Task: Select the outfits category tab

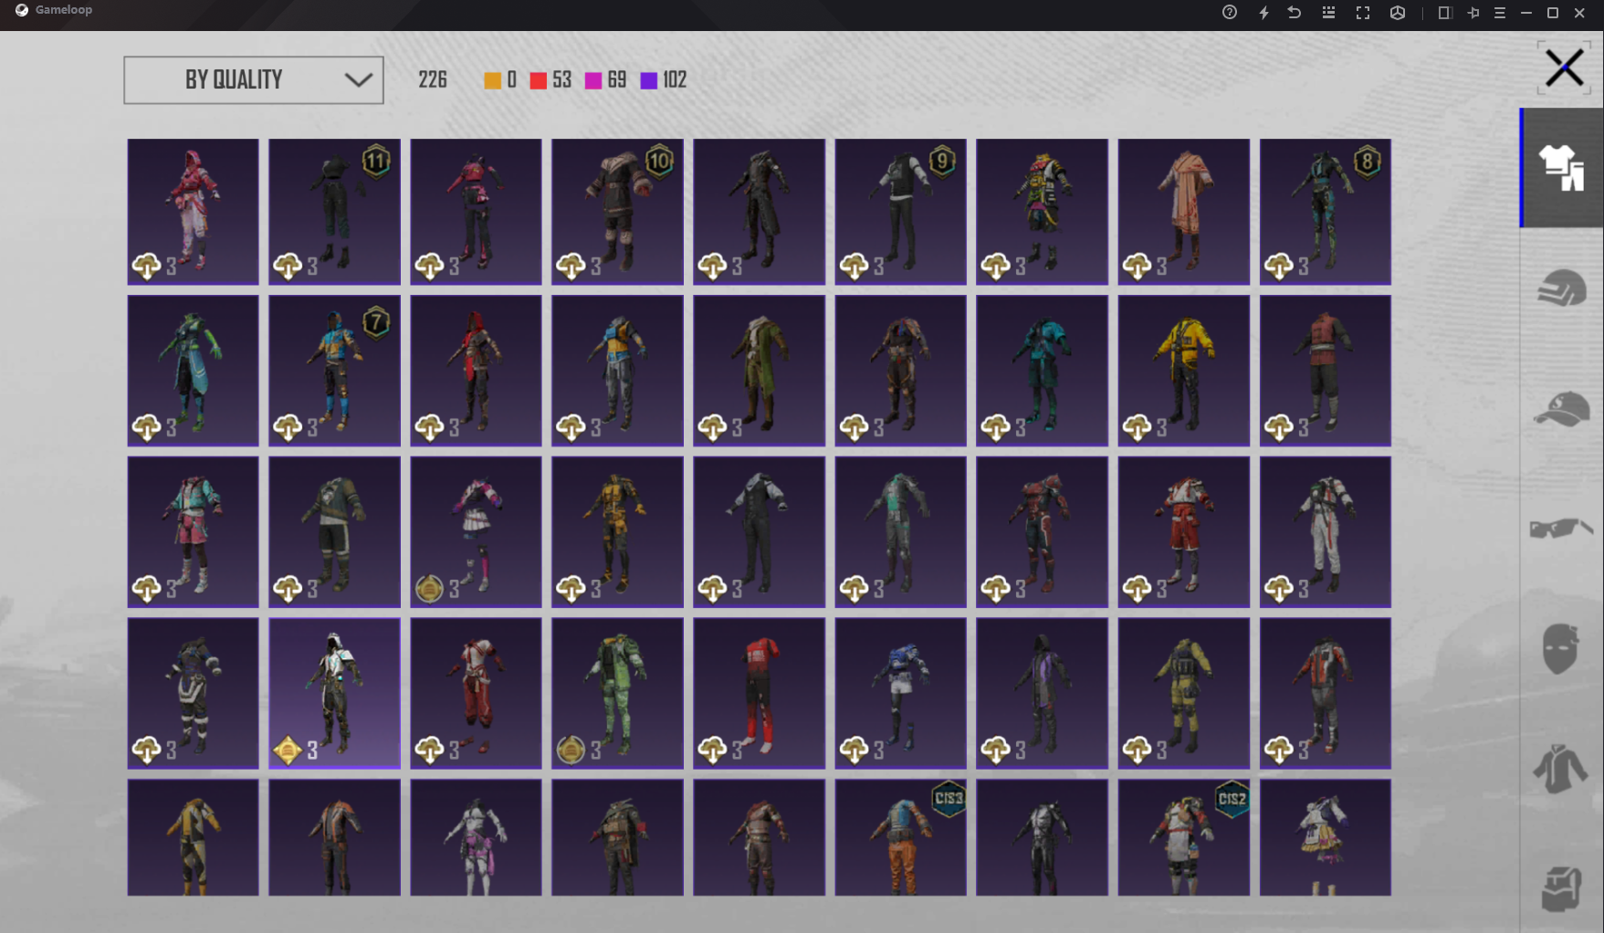Action: (x=1561, y=168)
